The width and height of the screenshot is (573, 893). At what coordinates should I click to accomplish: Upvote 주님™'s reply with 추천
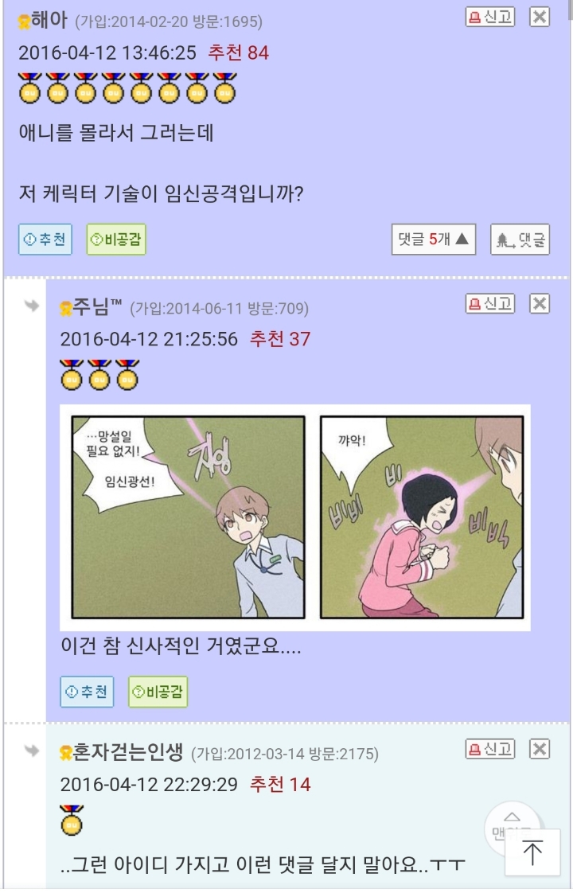point(88,692)
